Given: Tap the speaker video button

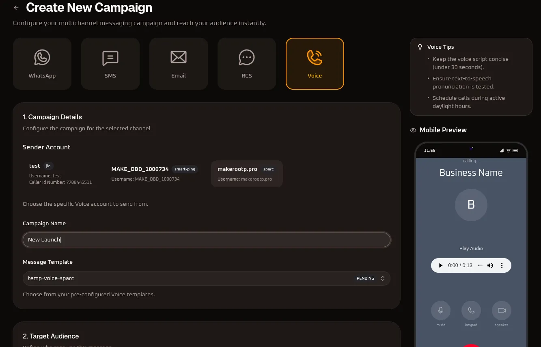Looking at the screenshot, I should coord(502,310).
